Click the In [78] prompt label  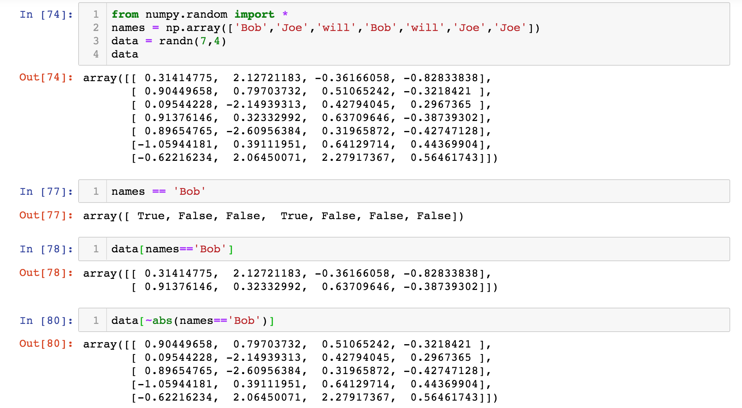click(x=46, y=249)
